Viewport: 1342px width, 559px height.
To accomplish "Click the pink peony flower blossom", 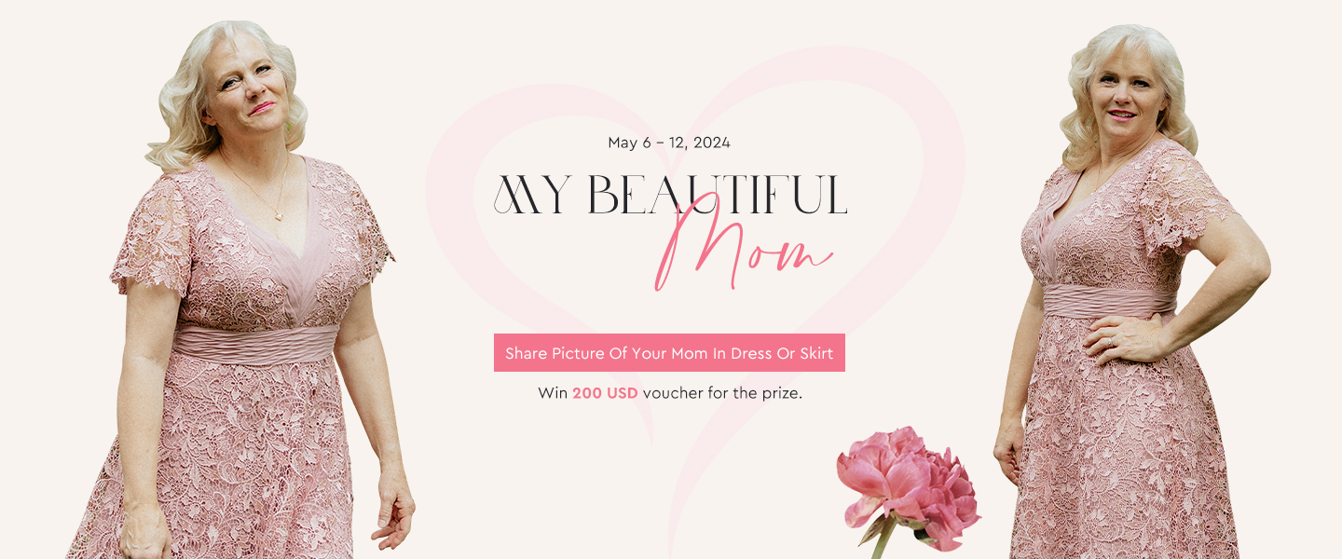I will tap(908, 486).
